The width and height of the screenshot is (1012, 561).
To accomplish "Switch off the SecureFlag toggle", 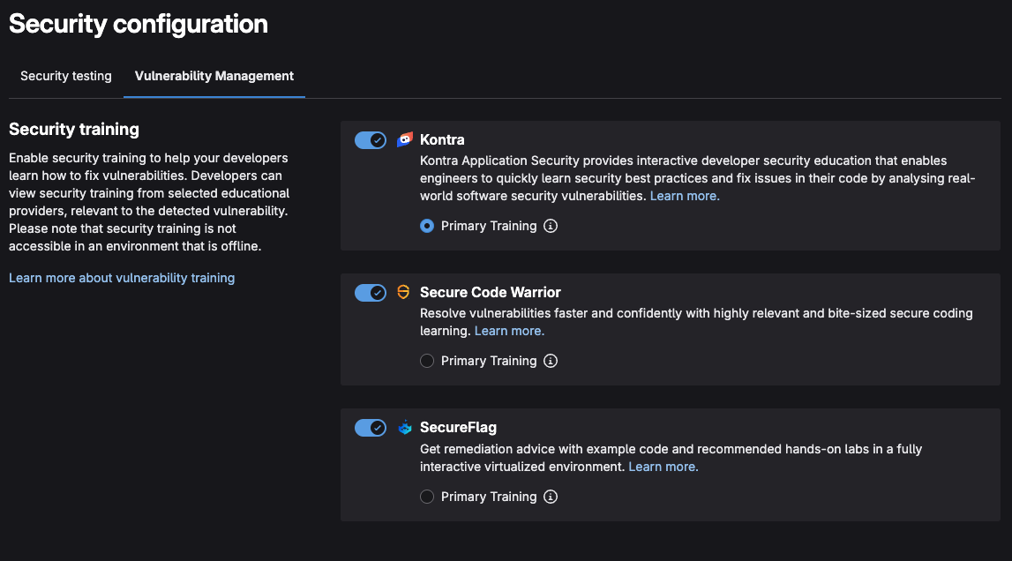I will pyautogui.click(x=371, y=428).
